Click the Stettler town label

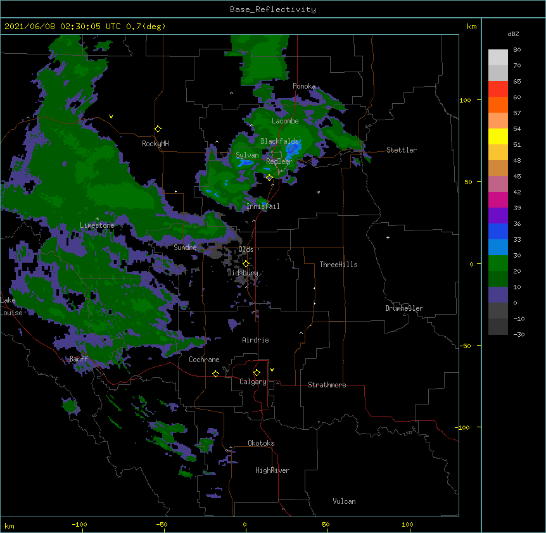point(402,150)
